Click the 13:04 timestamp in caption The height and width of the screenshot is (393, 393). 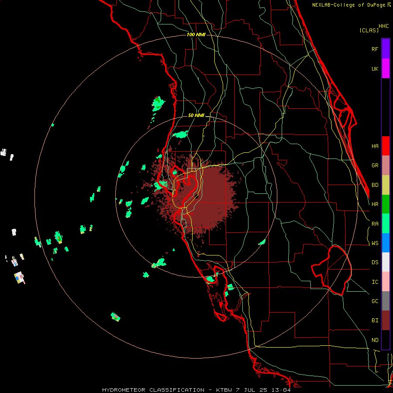(x=282, y=390)
